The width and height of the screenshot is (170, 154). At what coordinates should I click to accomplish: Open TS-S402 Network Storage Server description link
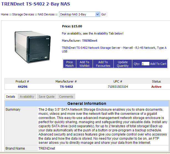point(114,49)
